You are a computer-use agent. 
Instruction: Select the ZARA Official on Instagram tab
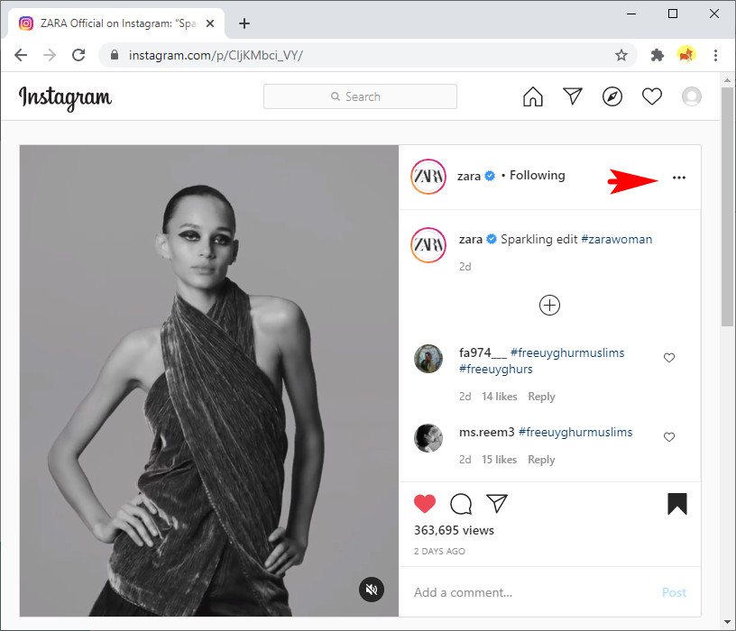click(116, 23)
